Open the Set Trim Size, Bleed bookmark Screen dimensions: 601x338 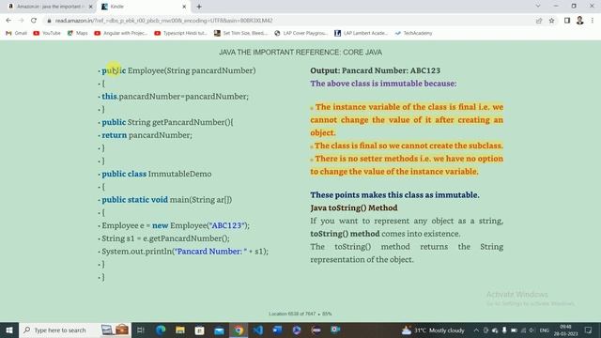pos(240,34)
